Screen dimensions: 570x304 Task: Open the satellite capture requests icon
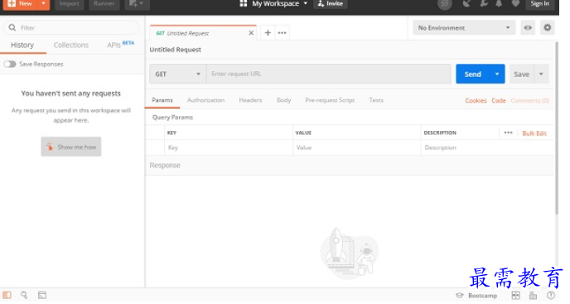466,3
